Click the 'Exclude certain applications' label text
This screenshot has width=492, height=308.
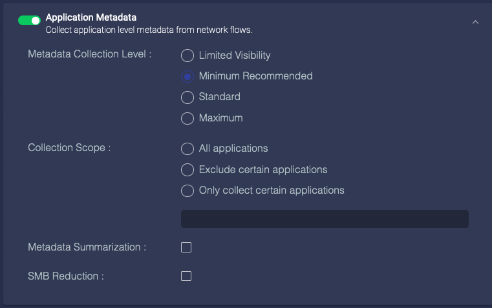click(x=263, y=170)
